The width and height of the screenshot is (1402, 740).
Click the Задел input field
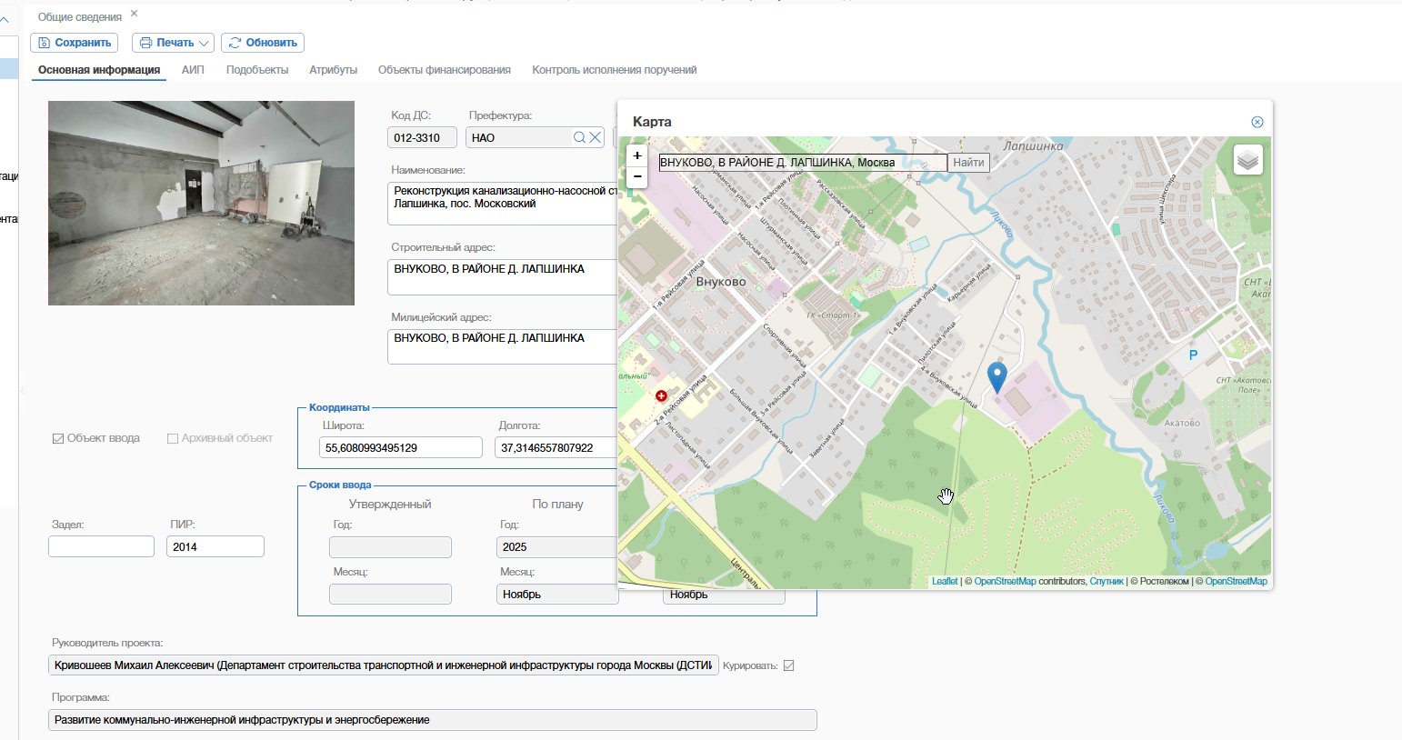click(x=101, y=546)
